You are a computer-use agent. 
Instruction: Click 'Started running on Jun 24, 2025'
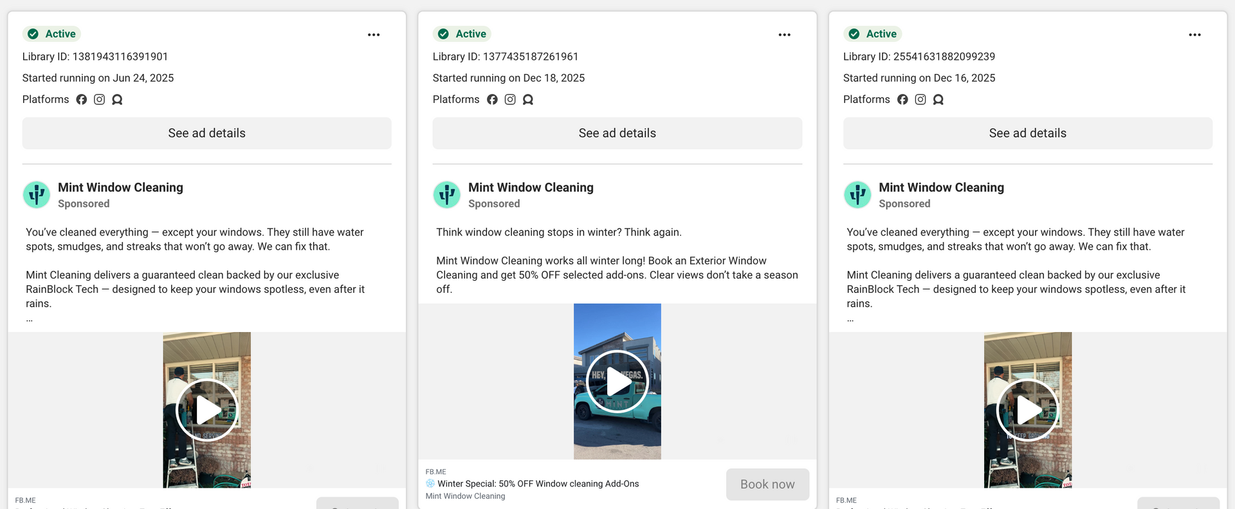point(98,78)
